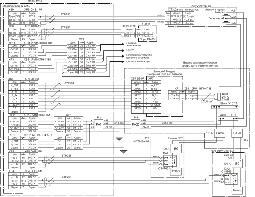Select the XT3 Датчик температуры header

point(184,10)
